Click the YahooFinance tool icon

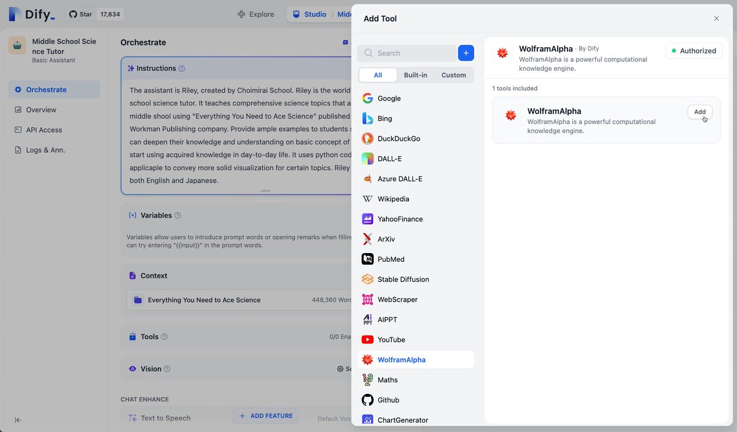[367, 219]
